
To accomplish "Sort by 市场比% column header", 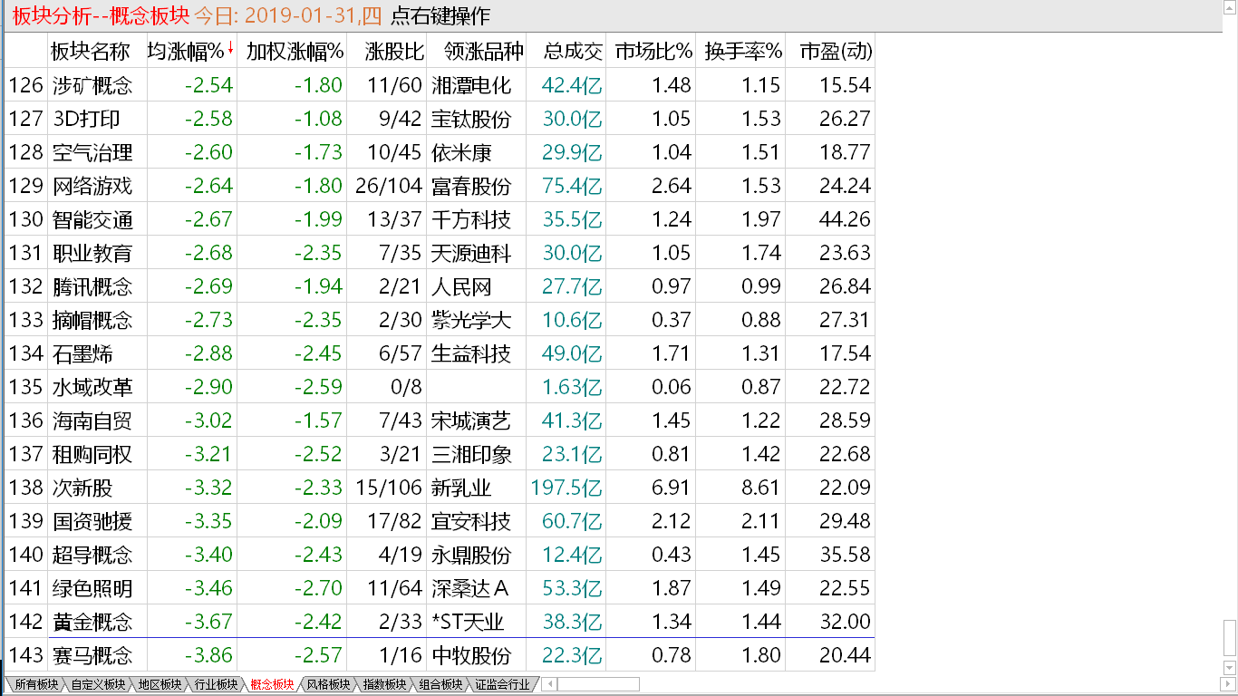I will click(653, 51).
